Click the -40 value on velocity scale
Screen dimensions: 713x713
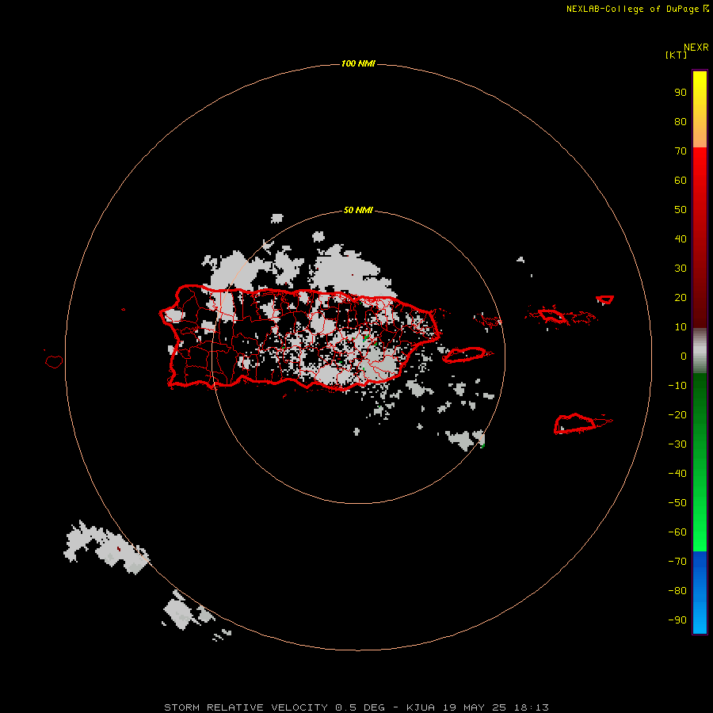pos(677,474)
